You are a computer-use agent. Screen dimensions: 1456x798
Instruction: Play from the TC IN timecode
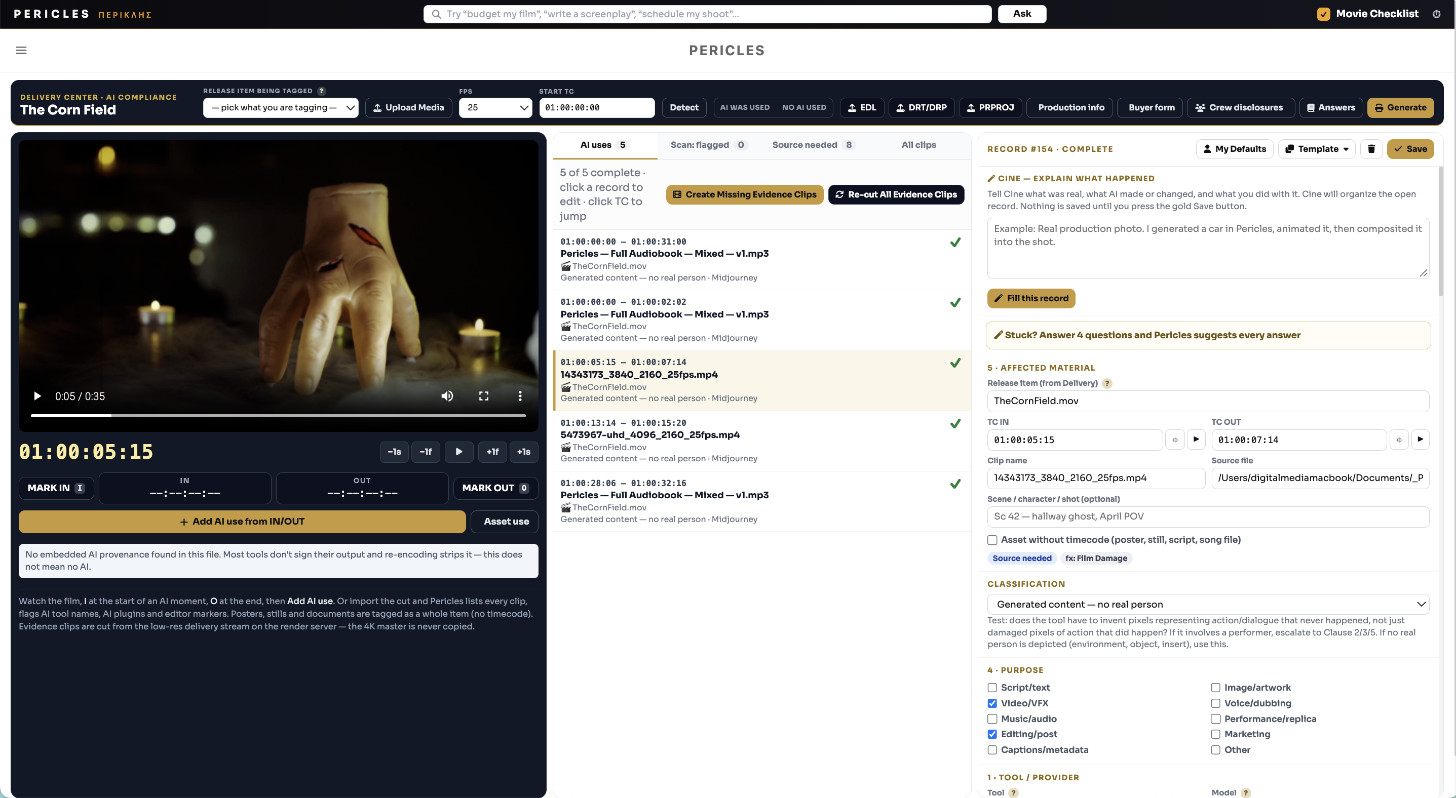pos(1196,440)
